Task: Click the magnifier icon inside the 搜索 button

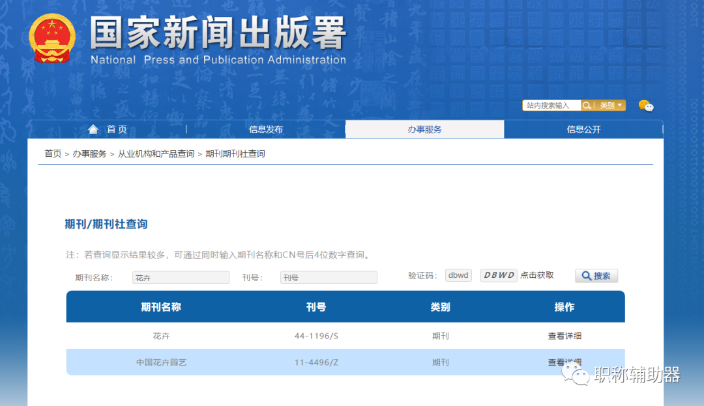Action: coord(585,275)
